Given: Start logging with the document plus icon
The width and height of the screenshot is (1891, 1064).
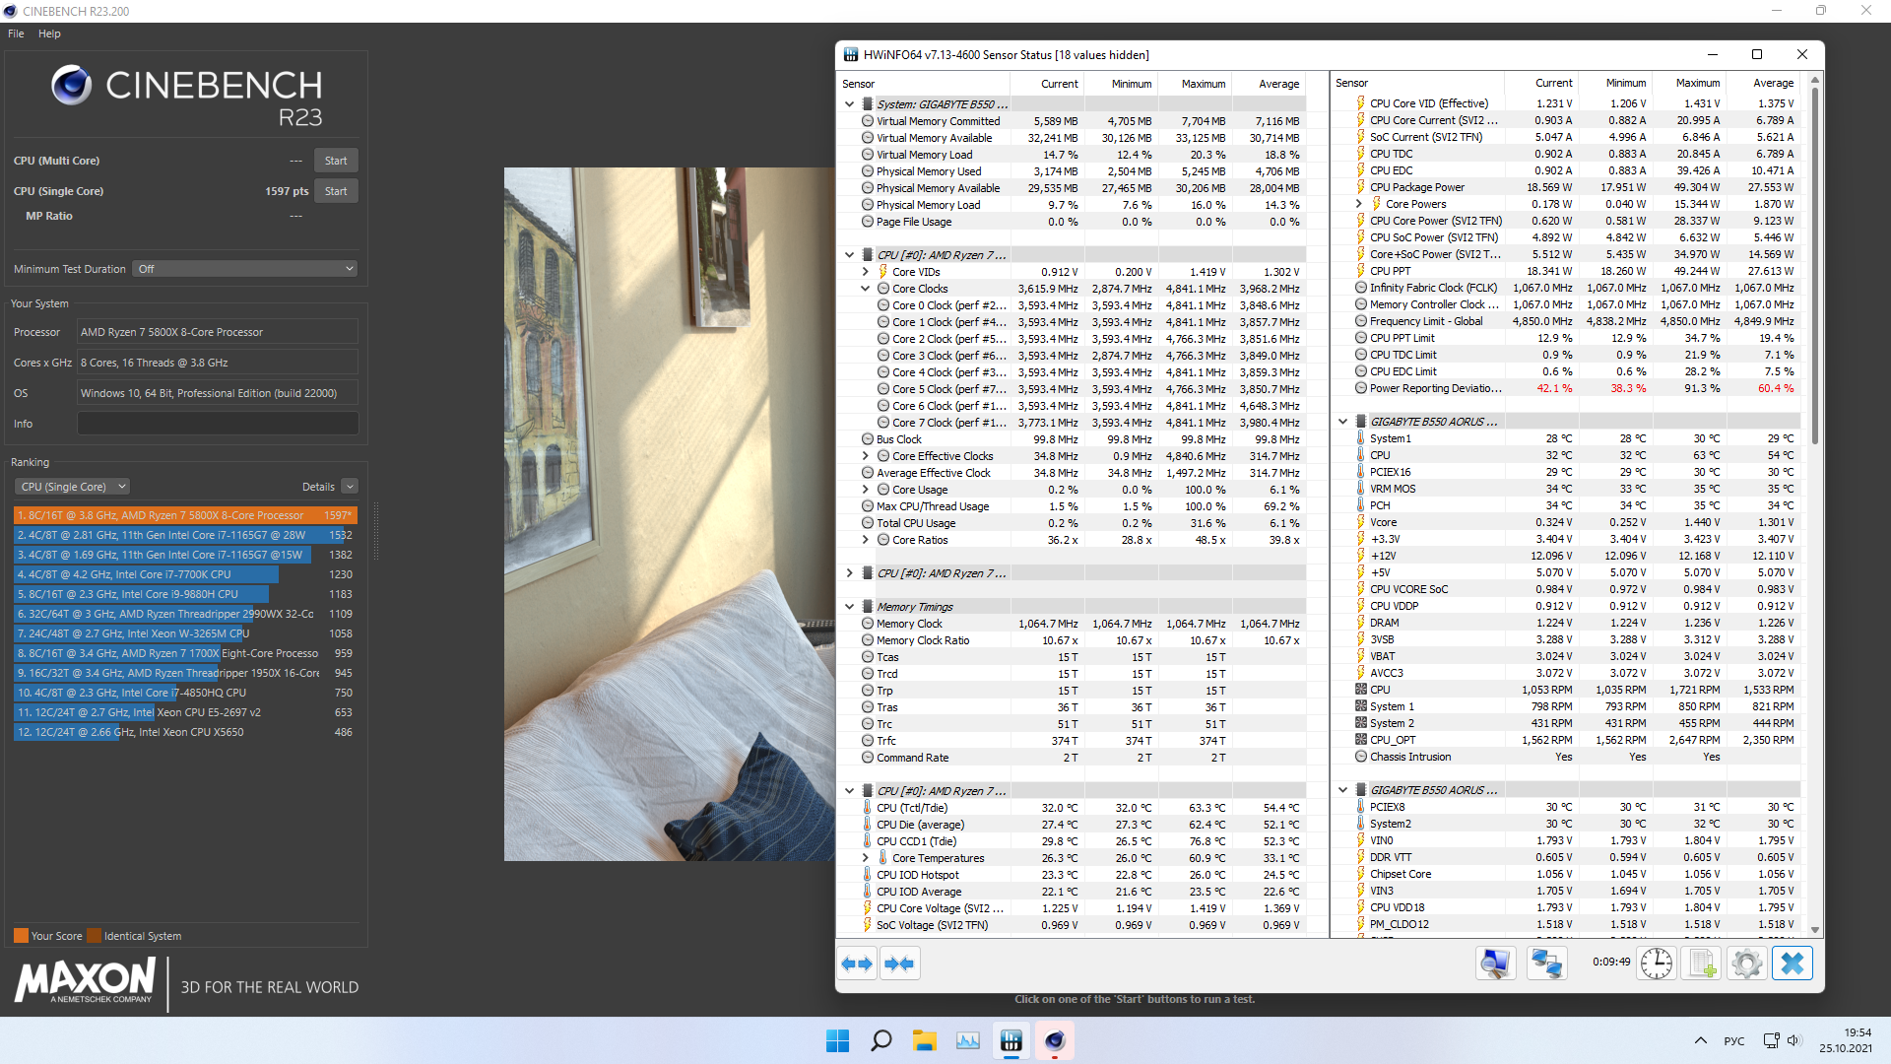Looking at the screenshot, I should [x=1702, y=963].
